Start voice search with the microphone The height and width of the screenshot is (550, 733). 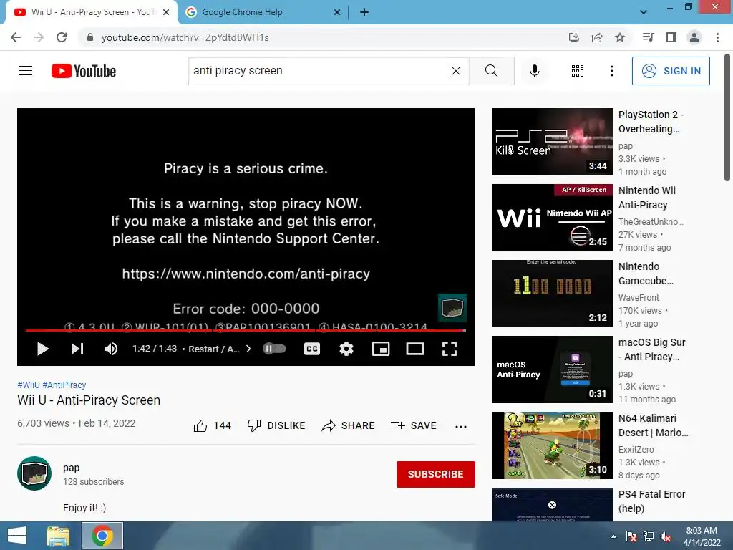(x=534, y=71)
